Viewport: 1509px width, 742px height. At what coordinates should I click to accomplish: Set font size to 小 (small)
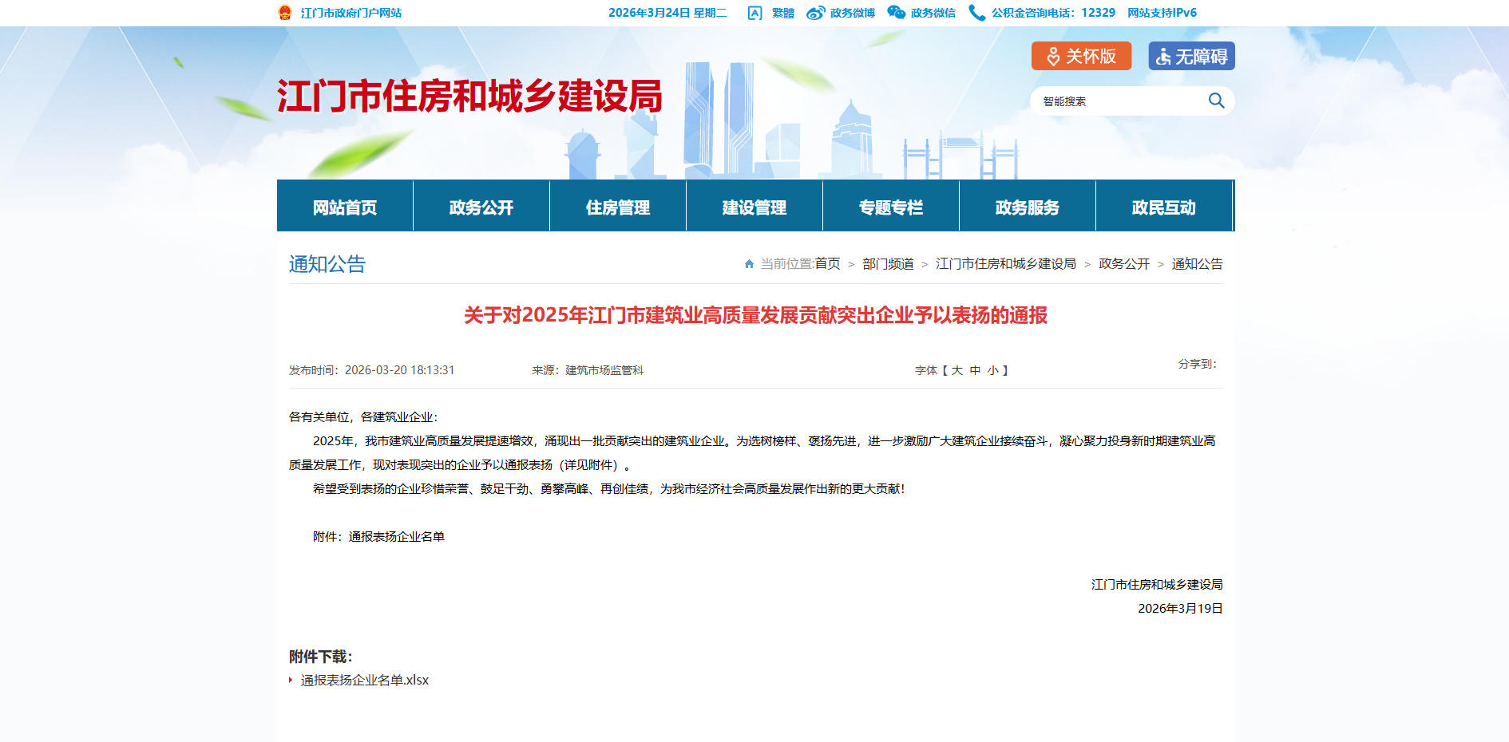click(x=992, y=370)
